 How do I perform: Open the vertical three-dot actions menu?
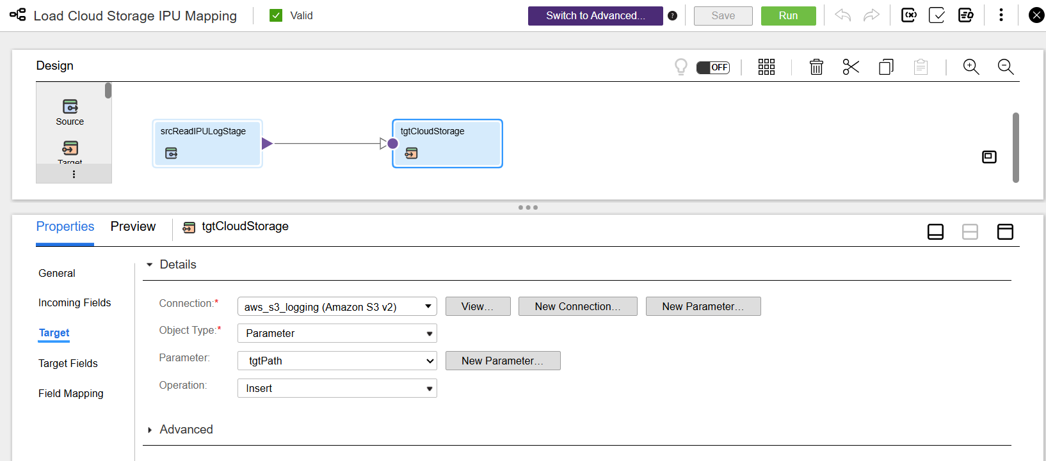pyautogui.click(x=1001, y=15)
